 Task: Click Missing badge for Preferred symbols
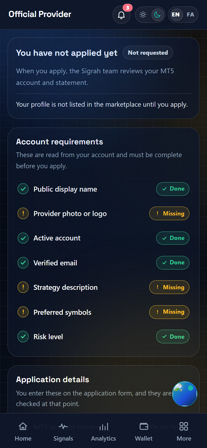point(169,312)
